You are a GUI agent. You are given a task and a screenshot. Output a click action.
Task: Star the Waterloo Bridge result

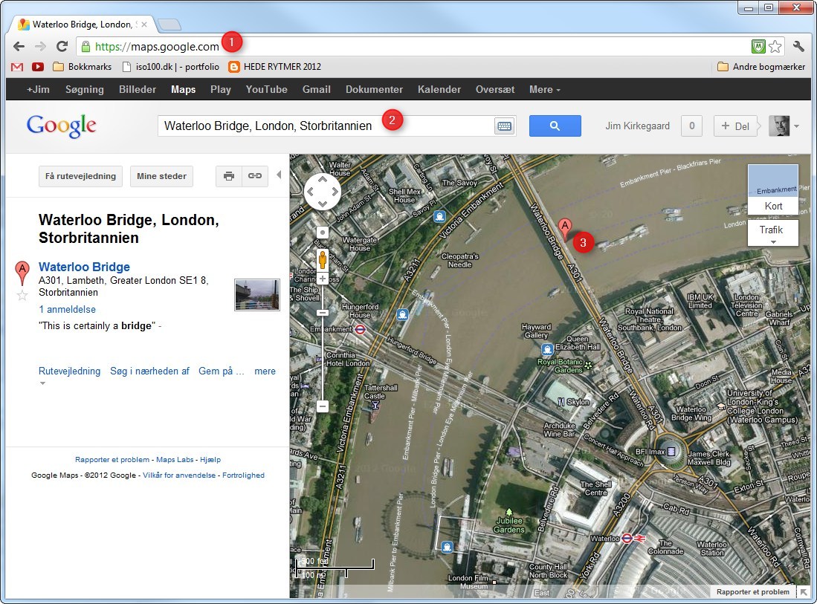[22, 296]
